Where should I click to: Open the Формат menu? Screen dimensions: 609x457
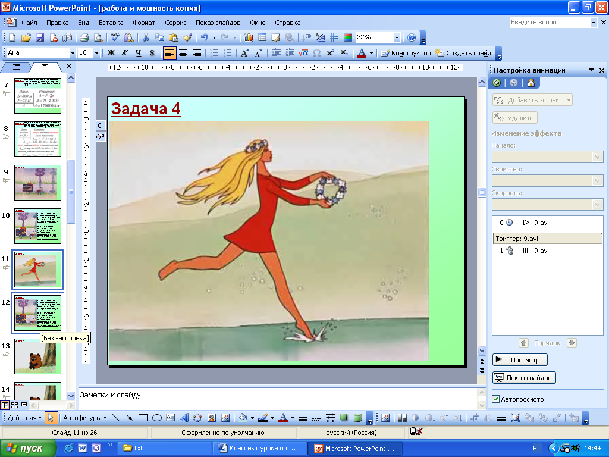click(x=144, y=23)
